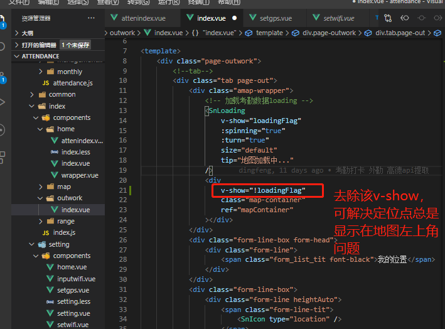Click the "index.vue" curly braces breadcrumb segment
Screen dimensions: 445x329
point(213,33)
